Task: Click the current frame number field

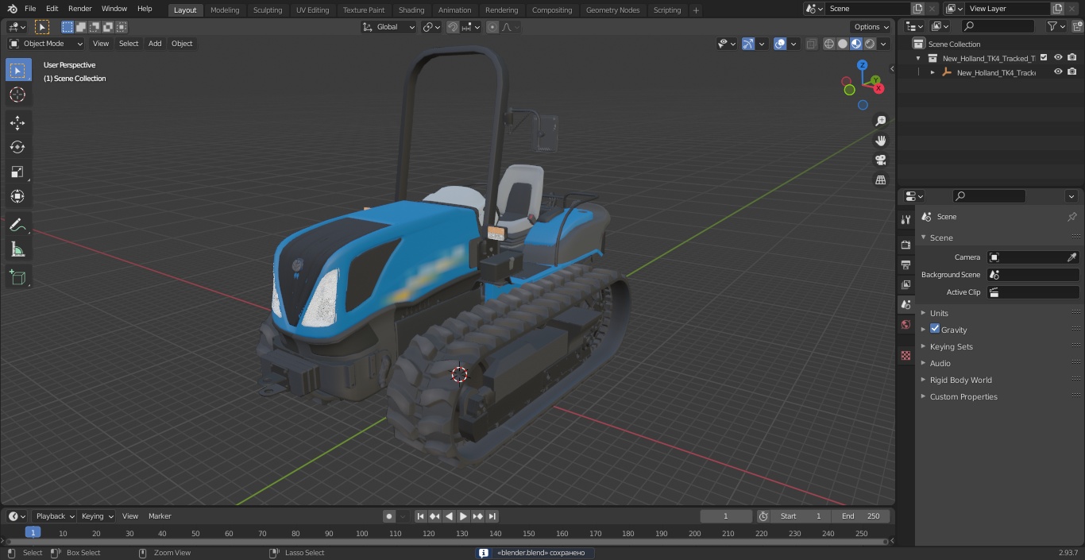Action: [x=726, y=516]
